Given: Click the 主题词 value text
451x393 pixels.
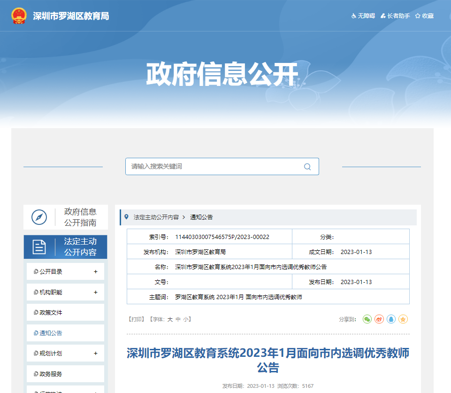Looking at the screenshot, I should click(x=238, y=297).
